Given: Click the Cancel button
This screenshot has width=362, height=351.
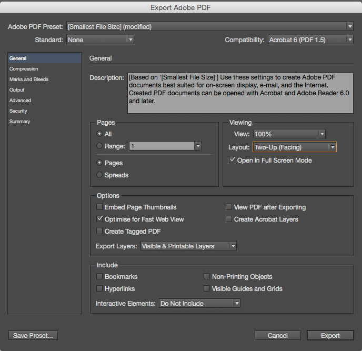Looking at the screenshot, I should [x=278, y=335].
